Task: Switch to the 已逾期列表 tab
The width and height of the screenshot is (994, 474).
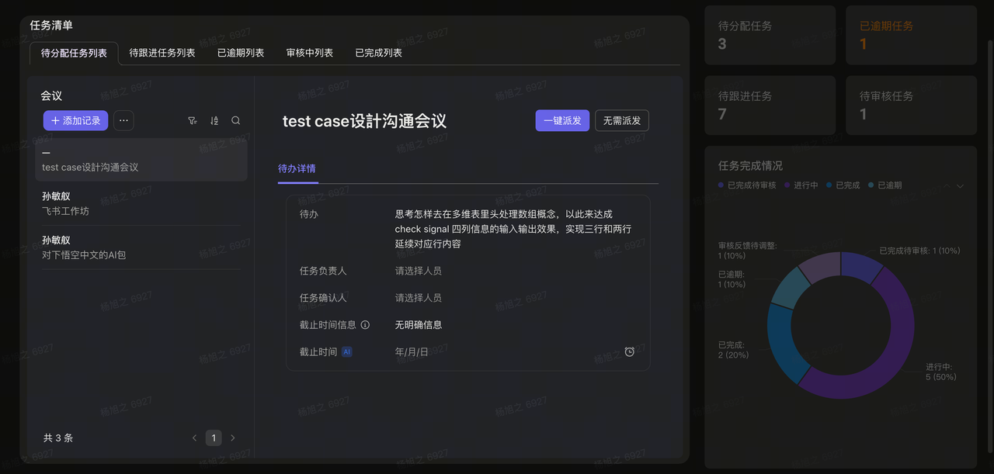Action: point(241,53)
